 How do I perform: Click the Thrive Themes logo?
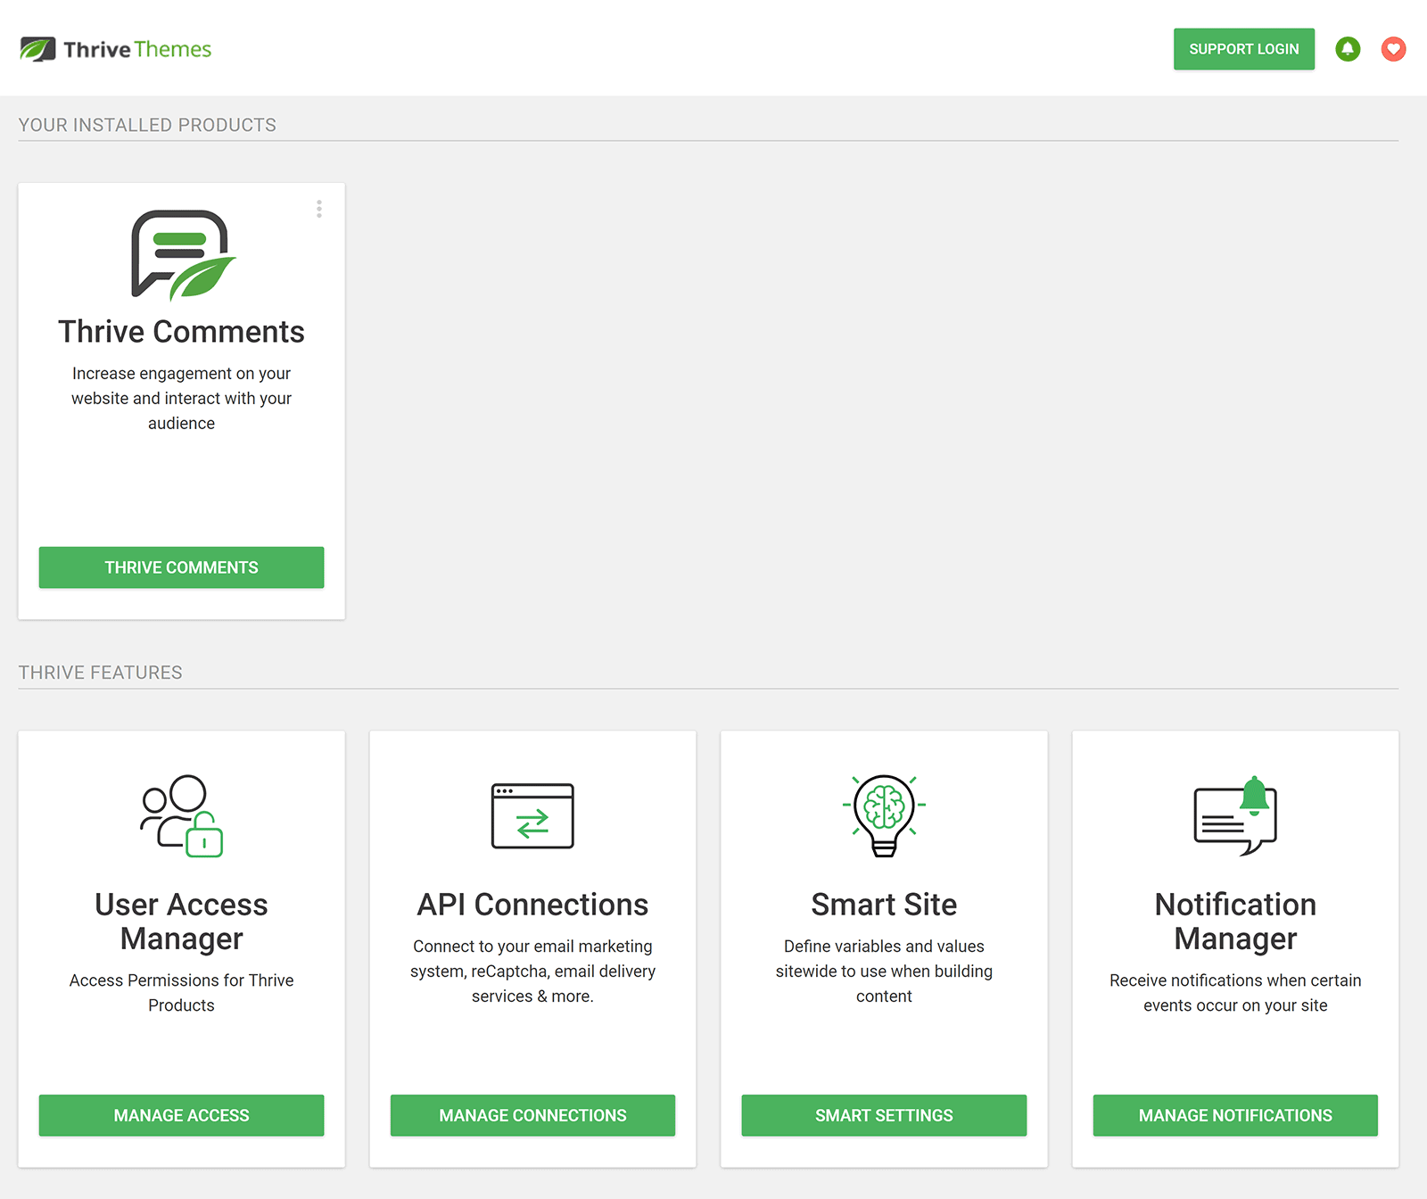pos(116,49)
